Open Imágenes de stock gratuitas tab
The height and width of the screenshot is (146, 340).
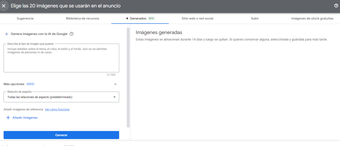tap(312, 19)
